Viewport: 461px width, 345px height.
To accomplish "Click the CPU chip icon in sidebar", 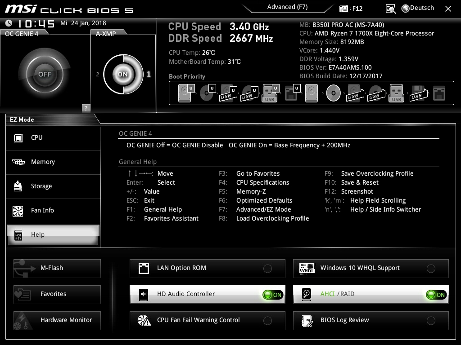I will (18, 138).
